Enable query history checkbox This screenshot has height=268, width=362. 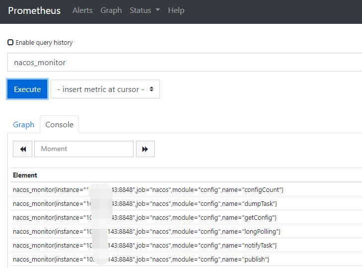[10, 42]
